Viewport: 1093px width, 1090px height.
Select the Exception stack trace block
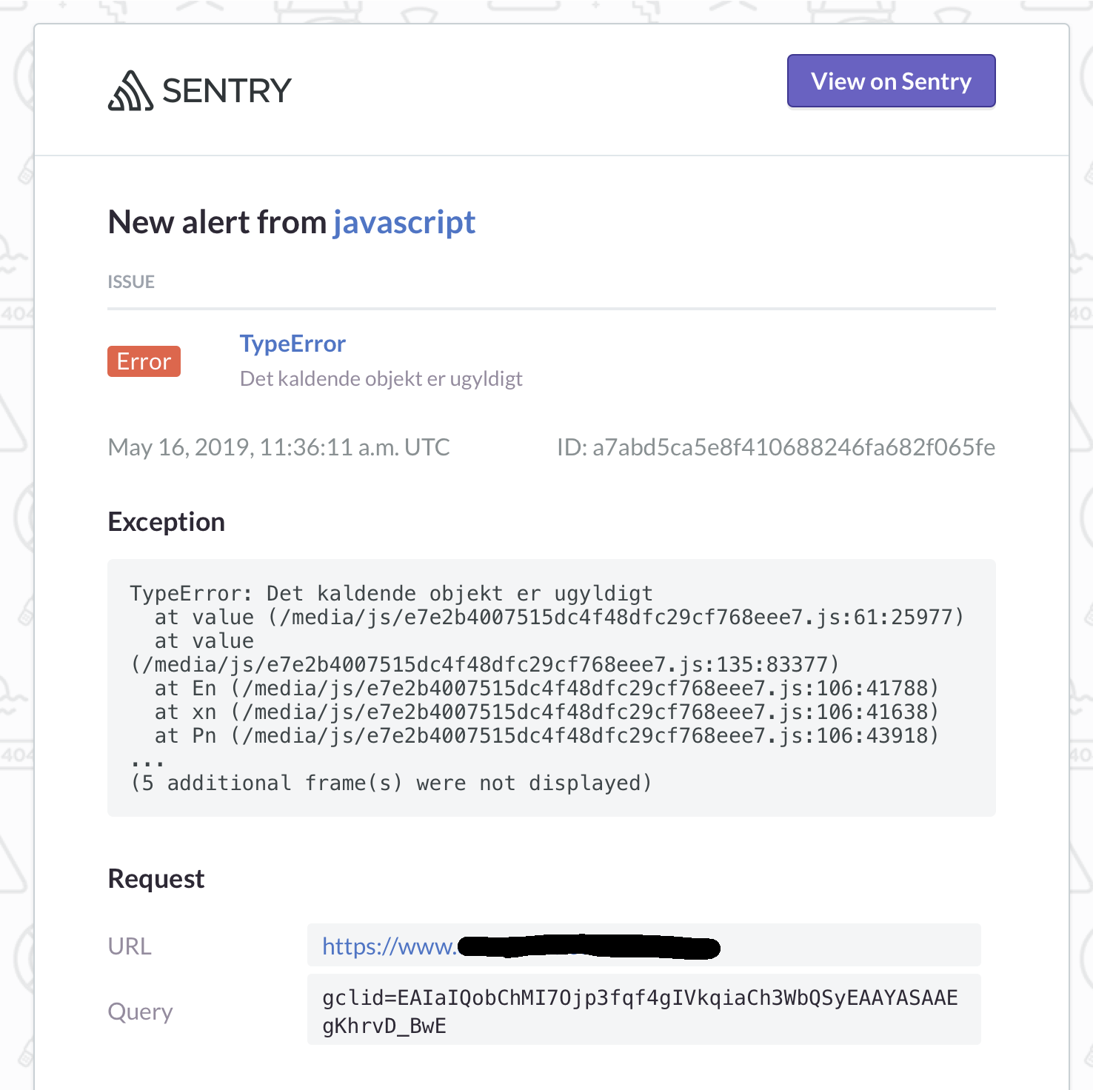[x=552, y=687]
